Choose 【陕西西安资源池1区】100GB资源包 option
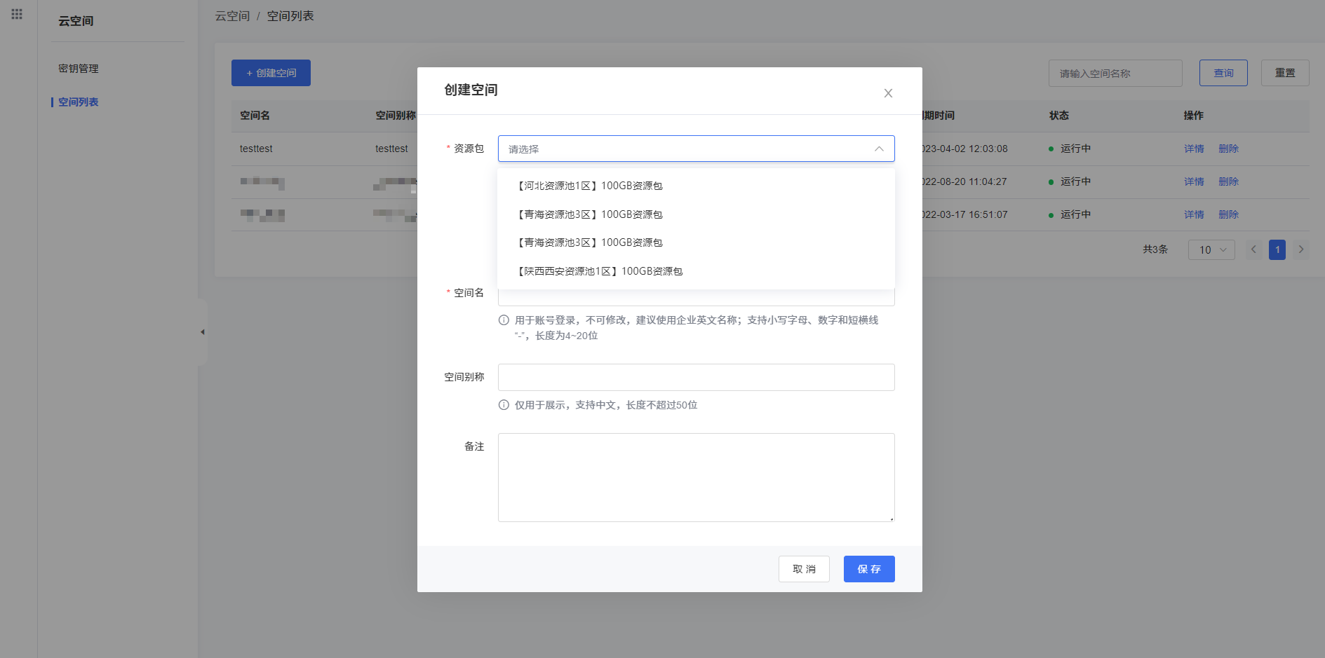 pos(600,271)
